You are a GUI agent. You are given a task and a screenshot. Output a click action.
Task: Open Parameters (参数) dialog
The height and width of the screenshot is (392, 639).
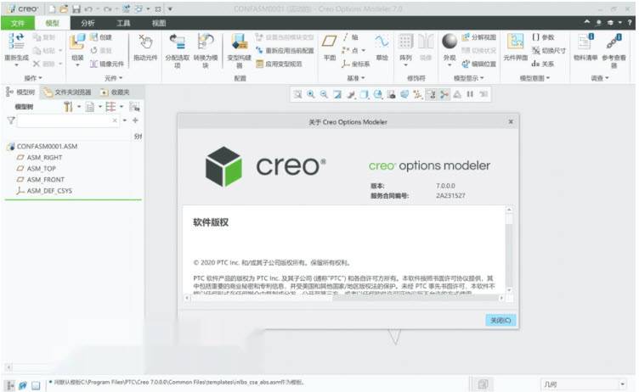(543, 37)
